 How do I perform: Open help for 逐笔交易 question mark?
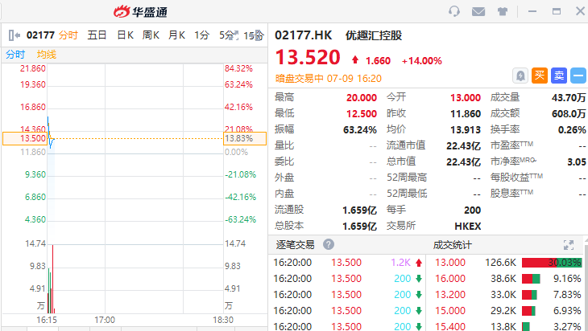click(x=329, y=245)
